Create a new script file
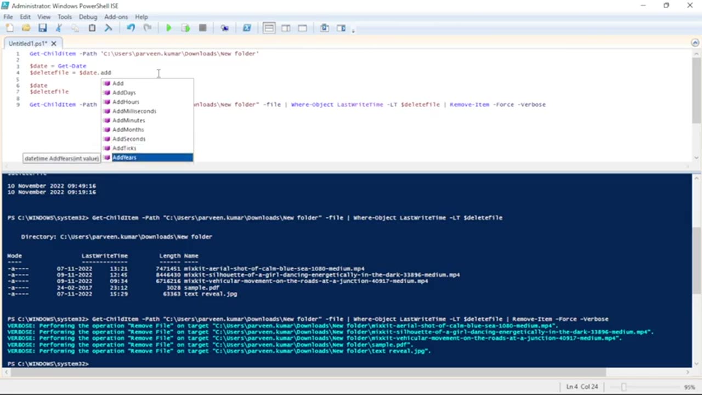Image resolution: width=702 pixels, height=395 pixels. tap(9, 28)
